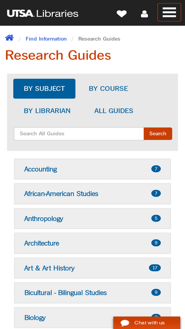185x329 pixels.
Task: Select the BY SUBJECT tab
Action: tap(44, 89)
